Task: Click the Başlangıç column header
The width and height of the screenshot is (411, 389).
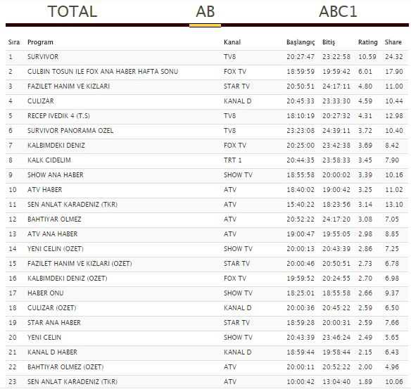Action: click(x=301, y=42)
